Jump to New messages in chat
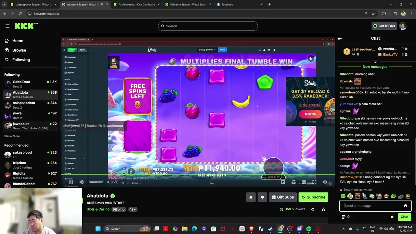The height and width of the screenshot is (234, 416). coord(375,67)
